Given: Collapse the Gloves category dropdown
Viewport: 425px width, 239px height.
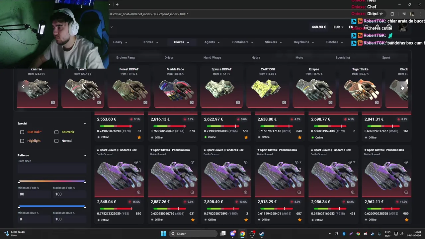Looking at the screenshot, I should (181, 42).
